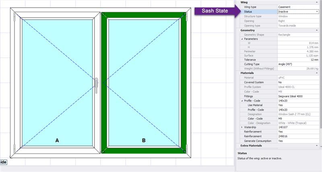Click the top-left hinge of sash A
Viewport: 322px width, 172px height.
(x=15, y=17)
